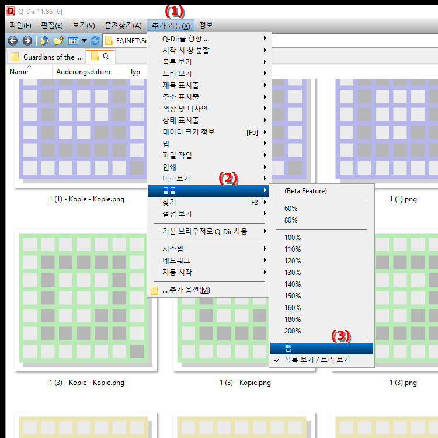
Task: Set font size to 130%
Action: [x=322, y=273]
